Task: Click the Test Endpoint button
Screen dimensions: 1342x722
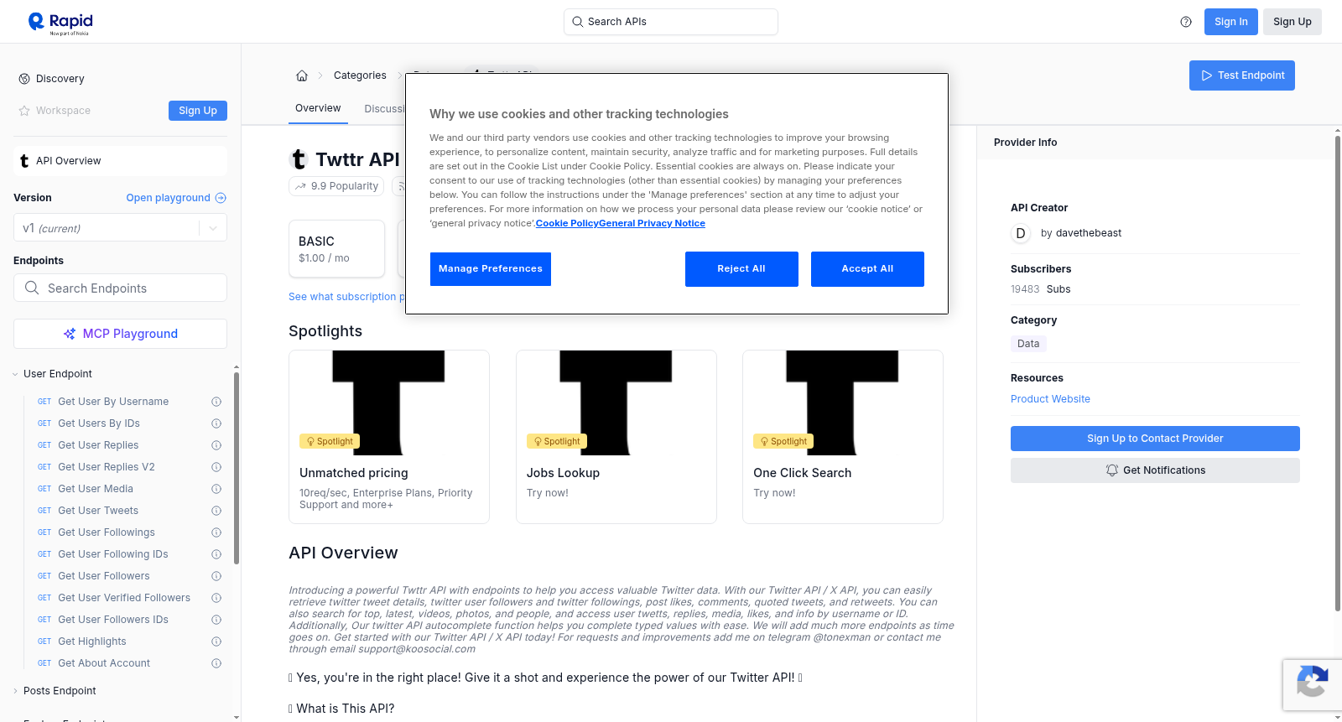Action: click(1242, 75)
